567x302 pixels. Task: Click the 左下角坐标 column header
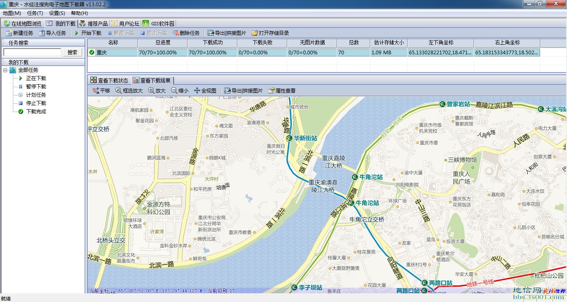point(441,42)
